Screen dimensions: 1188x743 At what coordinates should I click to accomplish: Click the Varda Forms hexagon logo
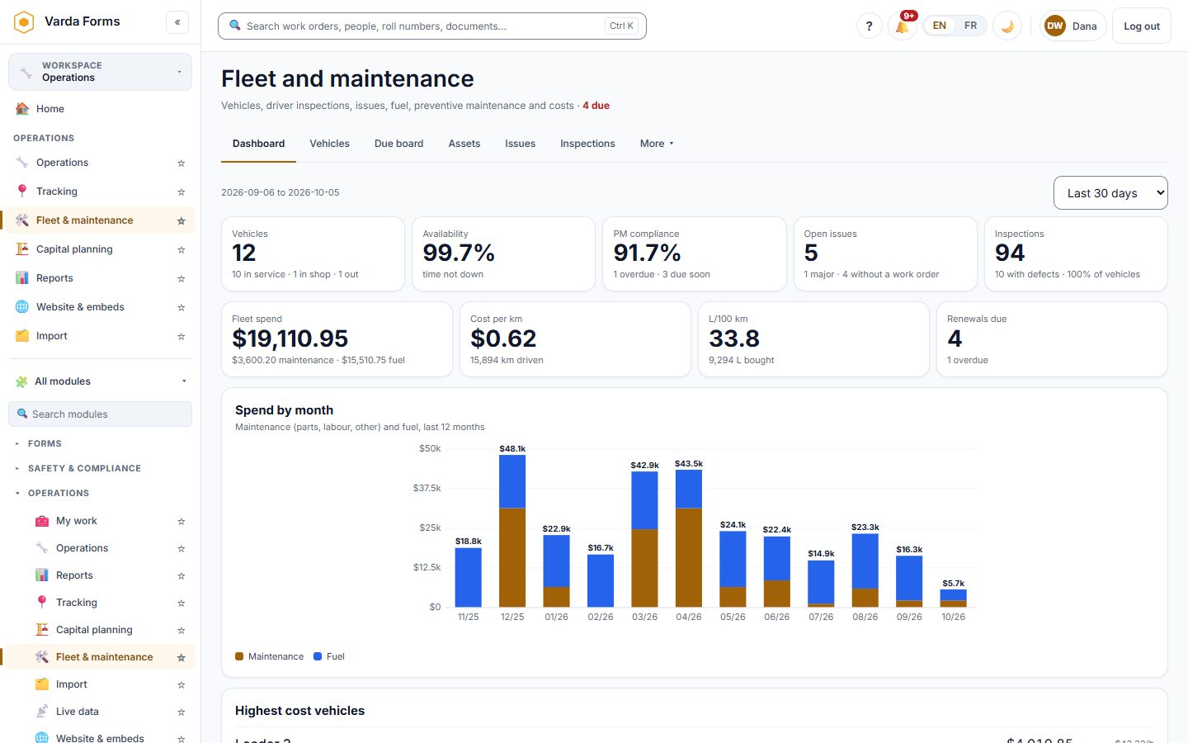pos(24,21)
